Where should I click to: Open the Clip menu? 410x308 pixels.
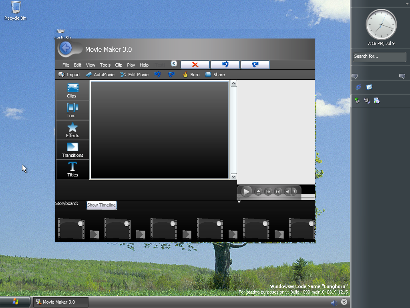click(119, 65)
